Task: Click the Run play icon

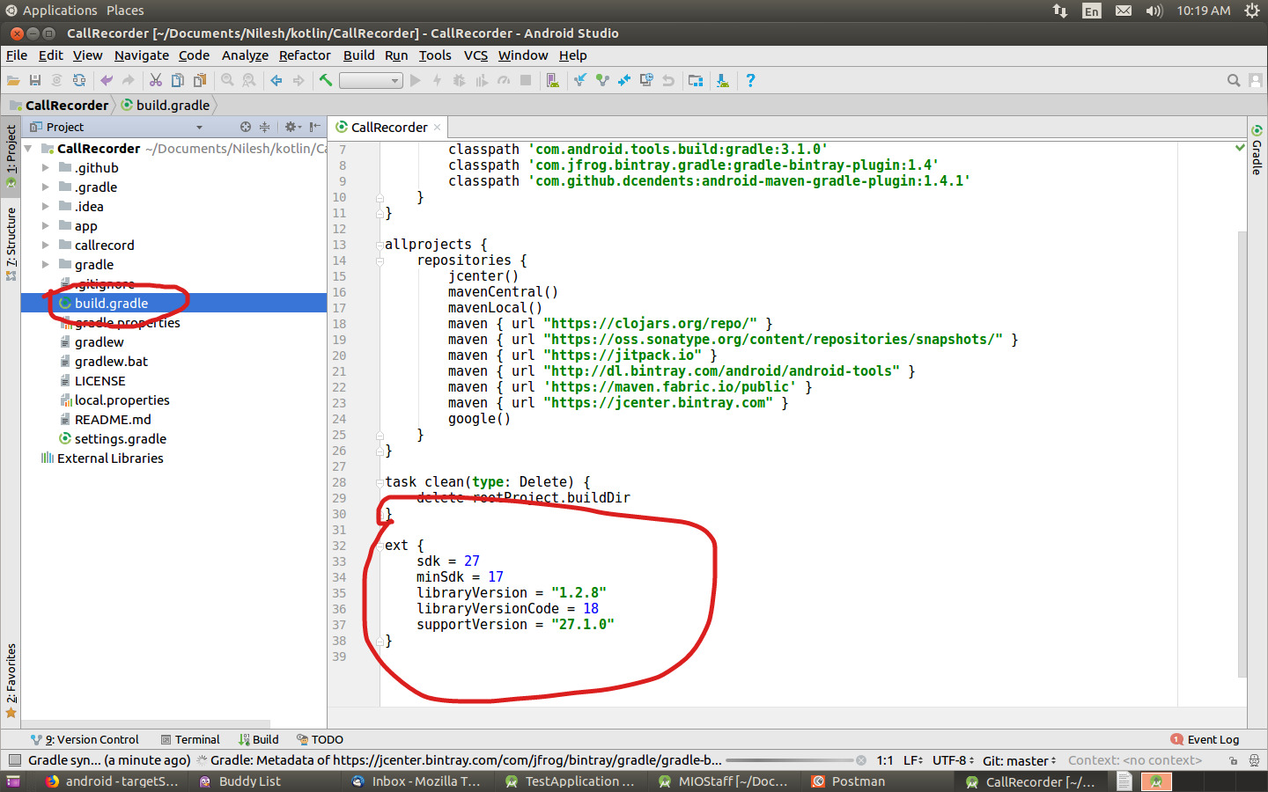Action: coord(416,80)
